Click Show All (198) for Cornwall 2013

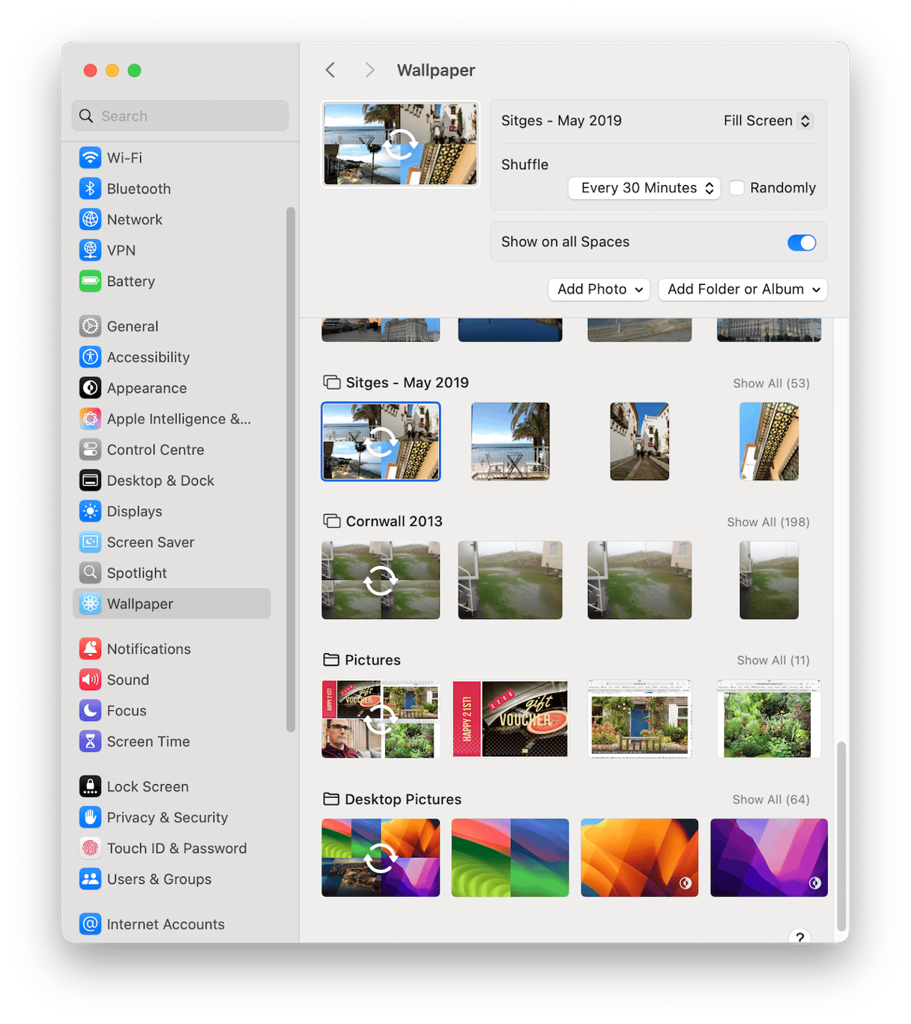pyautogui.click(x=768, y=522)
